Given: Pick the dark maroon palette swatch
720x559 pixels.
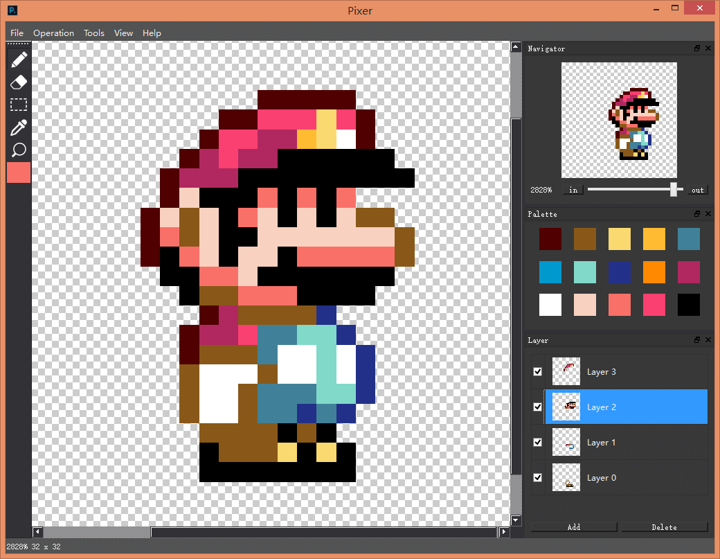Looking at the screenshot, I should 550,239.
